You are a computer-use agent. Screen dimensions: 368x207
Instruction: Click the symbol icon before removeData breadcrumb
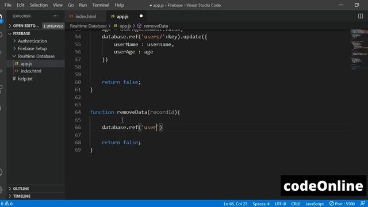(x=139, y=26)
